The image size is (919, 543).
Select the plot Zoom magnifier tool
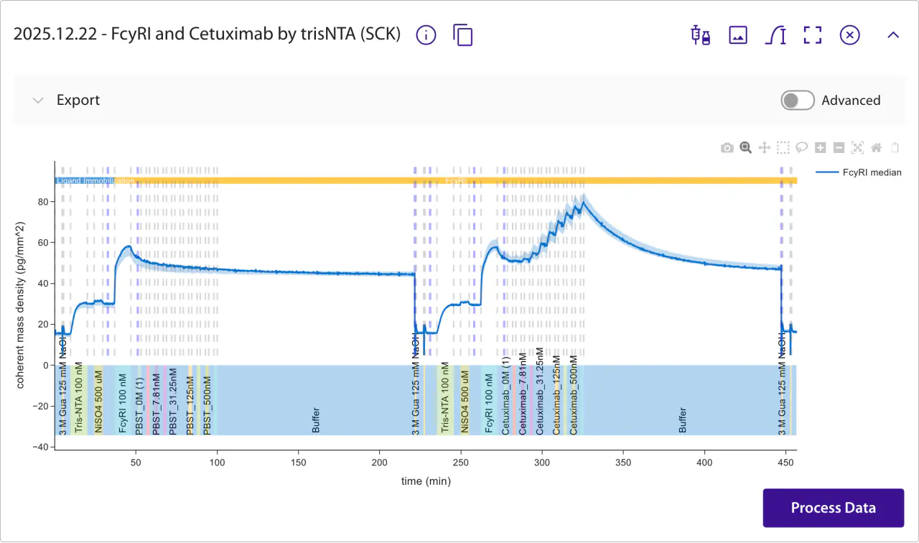click(746, 148)
